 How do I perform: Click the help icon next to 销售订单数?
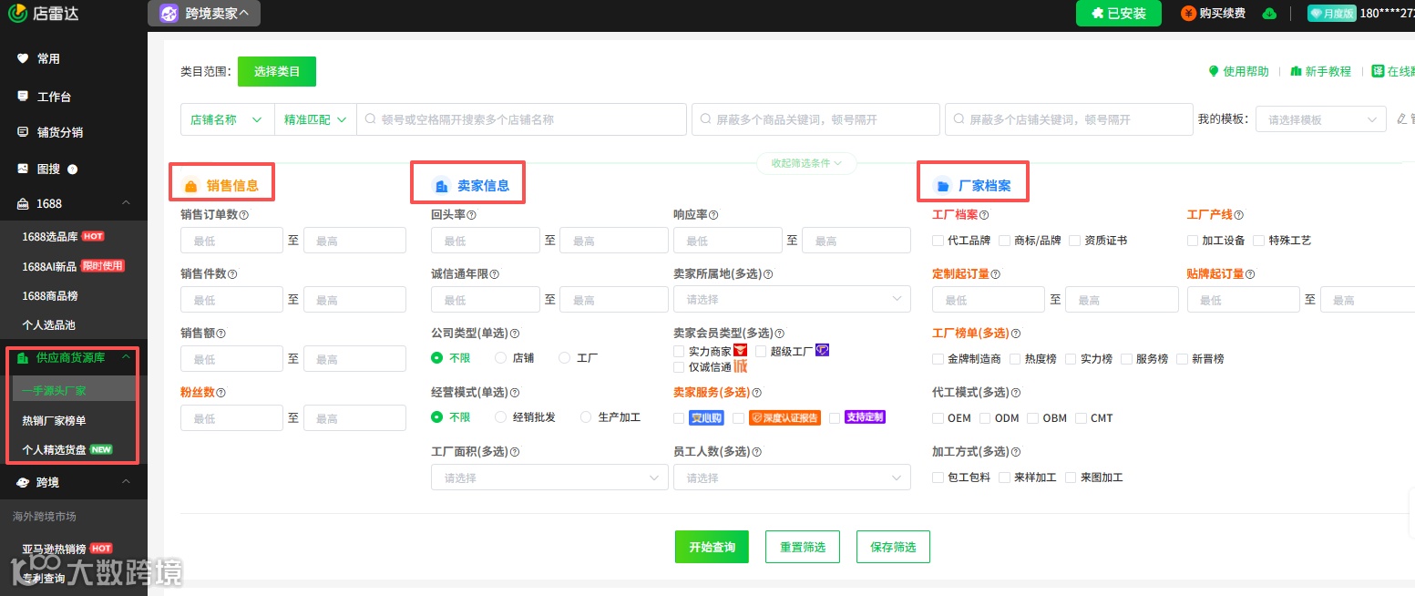244,215
